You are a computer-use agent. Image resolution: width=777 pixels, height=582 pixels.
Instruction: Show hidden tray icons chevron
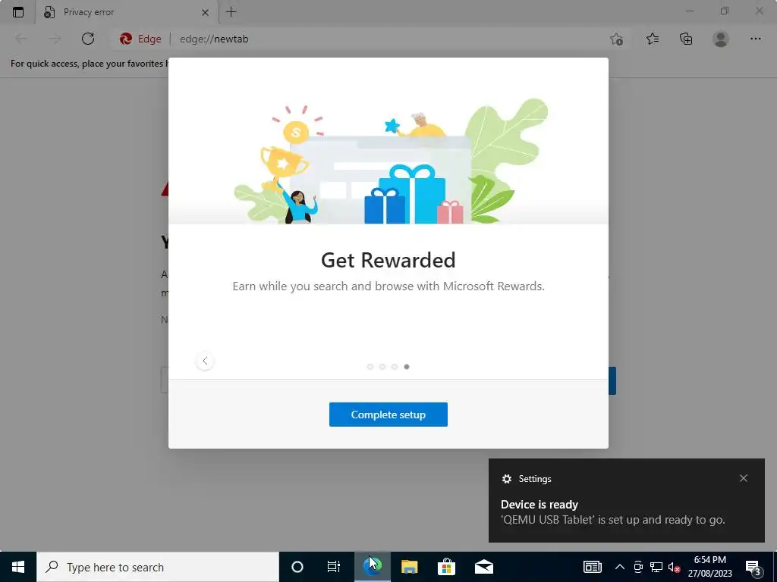pos(619,567)
